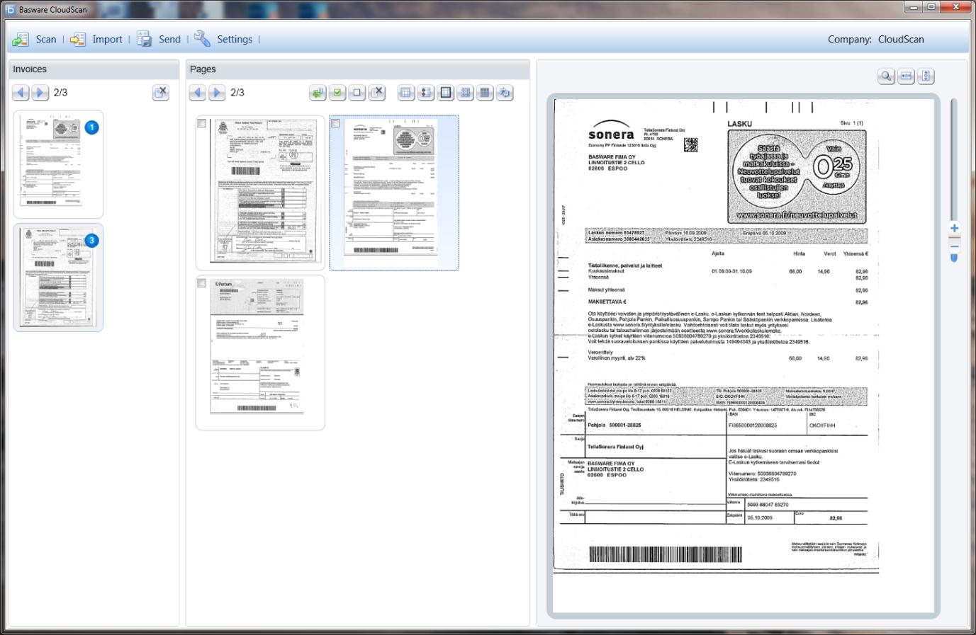
Task: Delete the current invoice in Invoices panel
Action: pos(161,93)
